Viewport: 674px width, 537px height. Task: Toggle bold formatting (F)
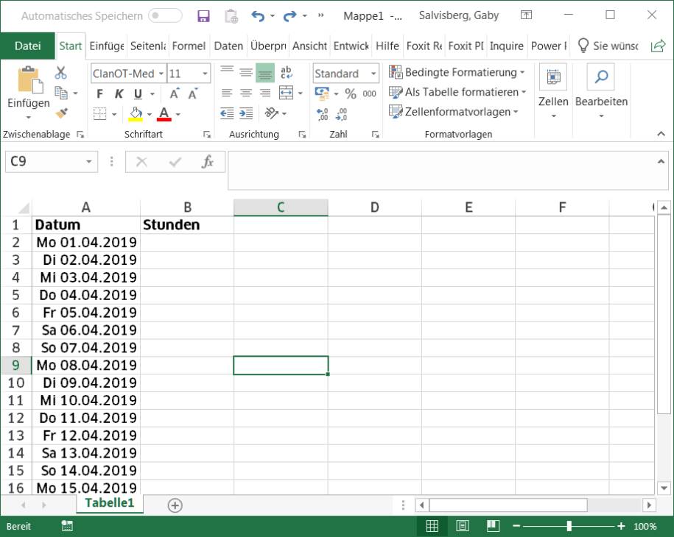pos(100,93)
